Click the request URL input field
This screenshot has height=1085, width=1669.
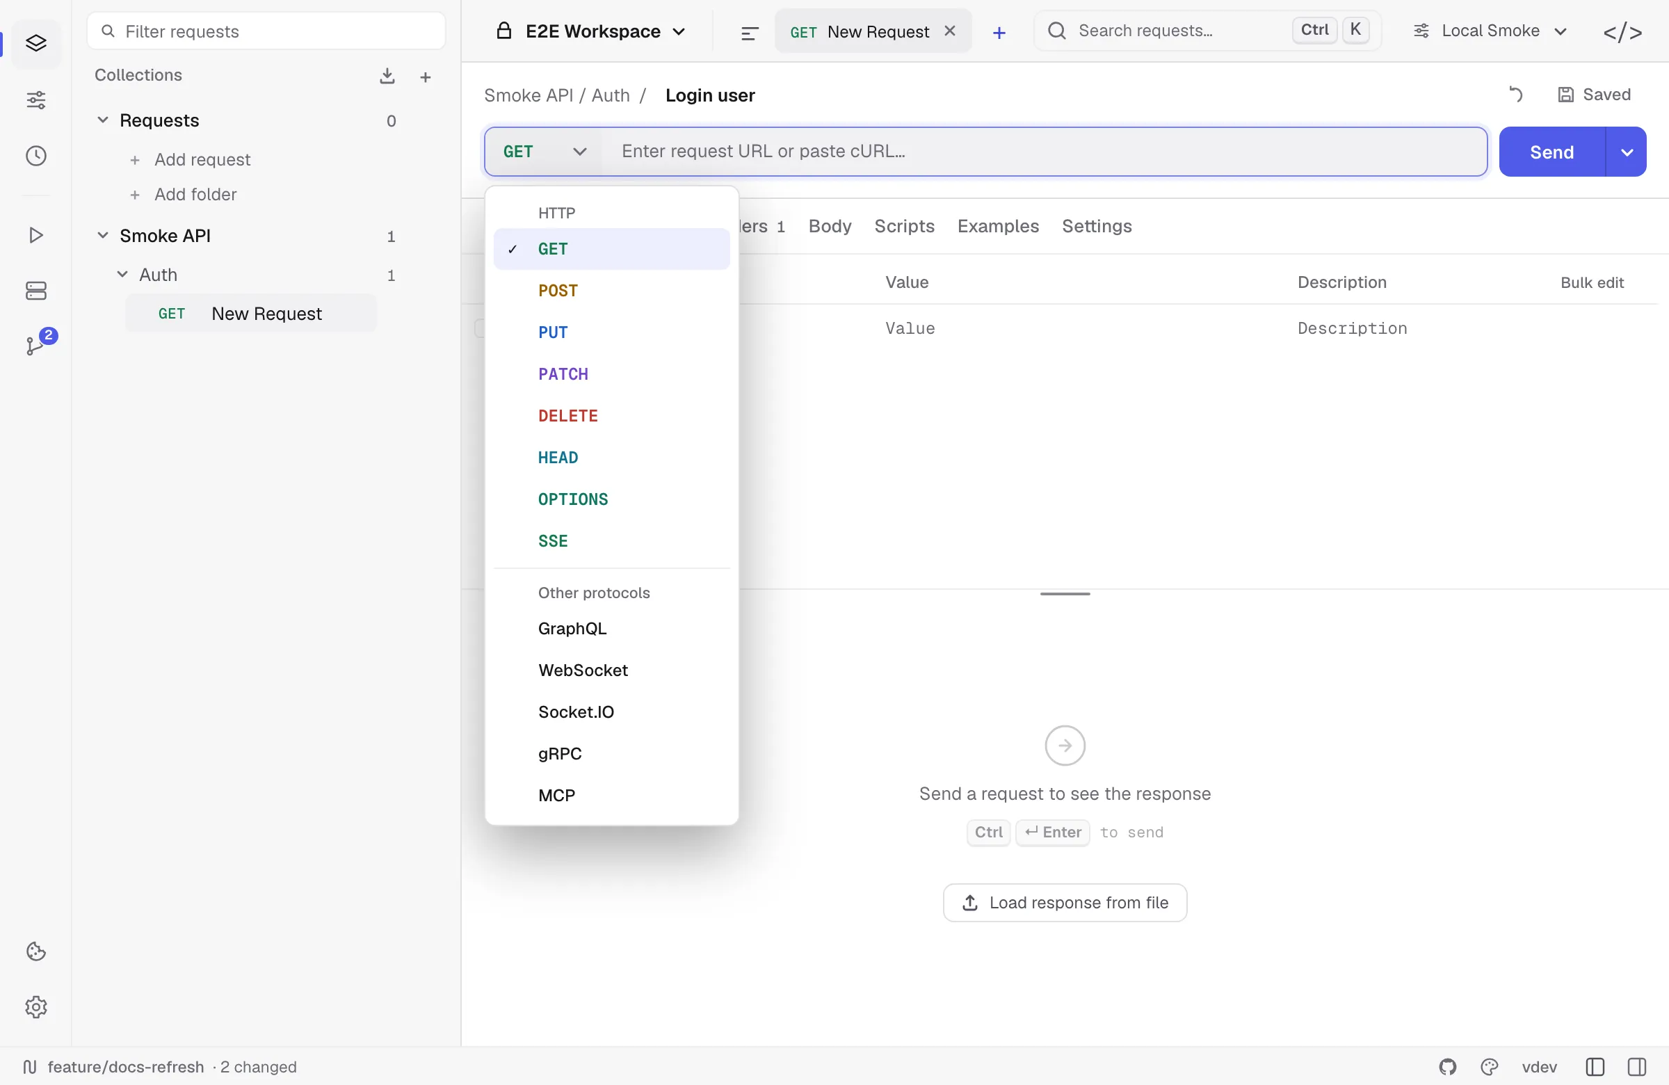1044,152
